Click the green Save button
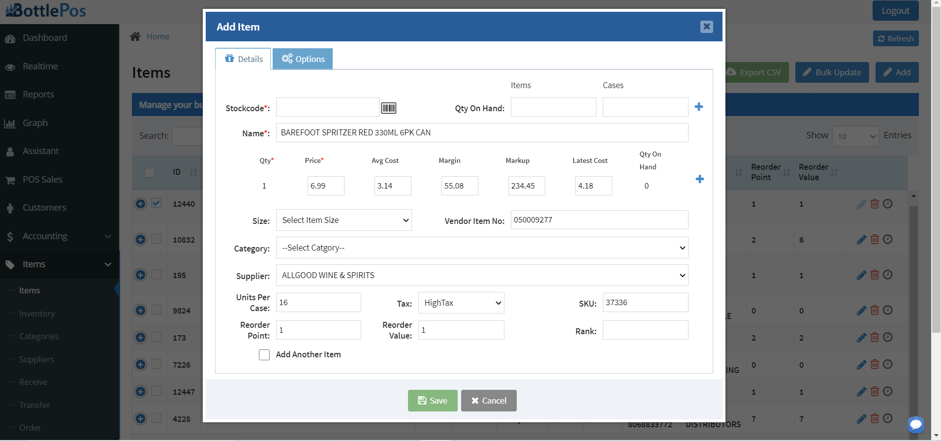 pos(433,401)
